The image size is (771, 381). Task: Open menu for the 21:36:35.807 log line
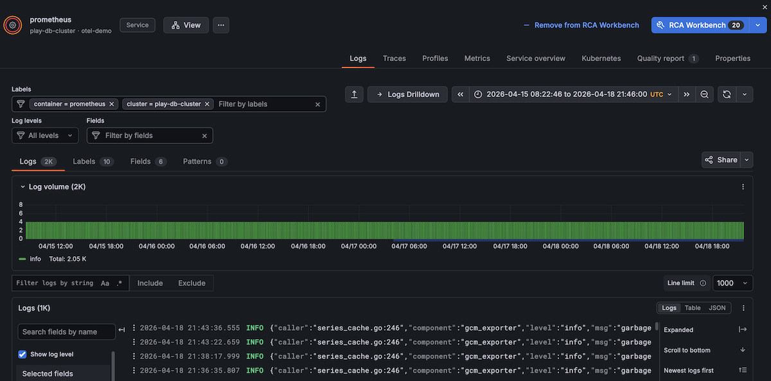click(x=134, y=370)
